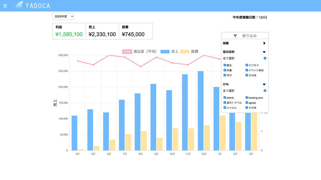Click the 利益 amount ¥1,585,100
Screen dimensions: 321x180
click(69, 34)
